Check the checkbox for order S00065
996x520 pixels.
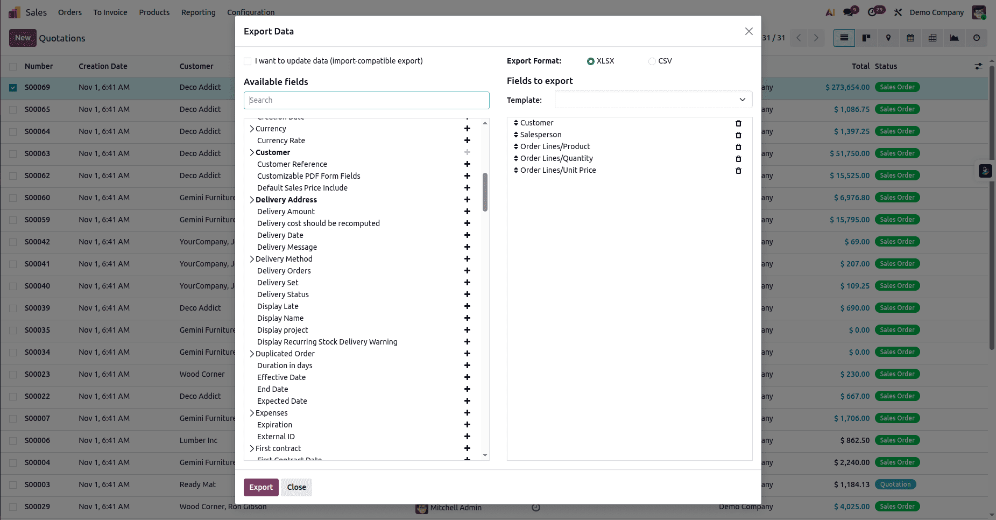tap(12, 109)
